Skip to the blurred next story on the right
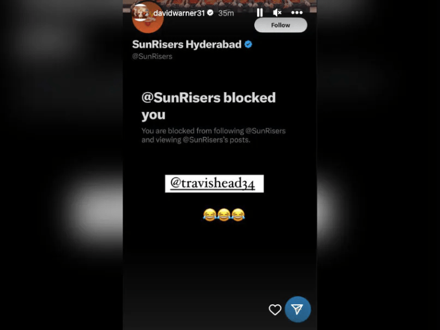This screenshot has height=330, width=440. point(379,165)
